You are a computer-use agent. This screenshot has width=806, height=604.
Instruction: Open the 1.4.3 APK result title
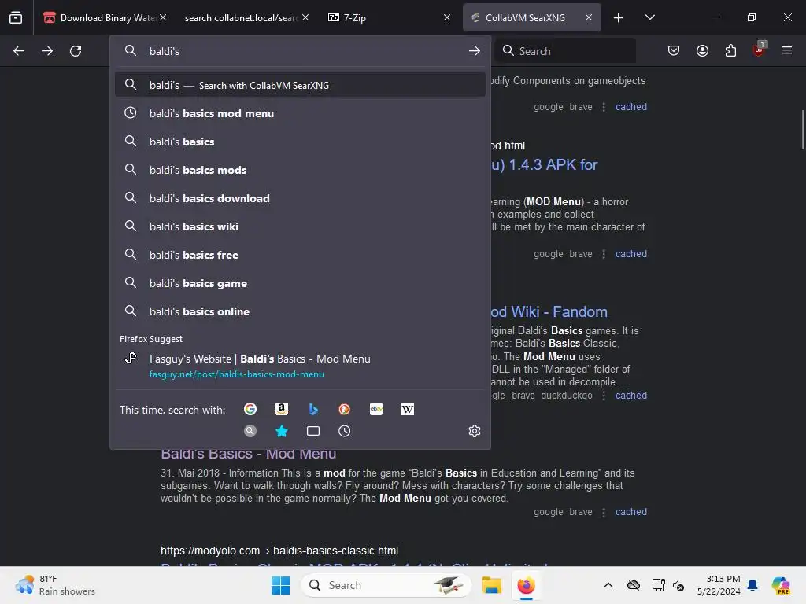pyautogui.click(x=545, y=165)
